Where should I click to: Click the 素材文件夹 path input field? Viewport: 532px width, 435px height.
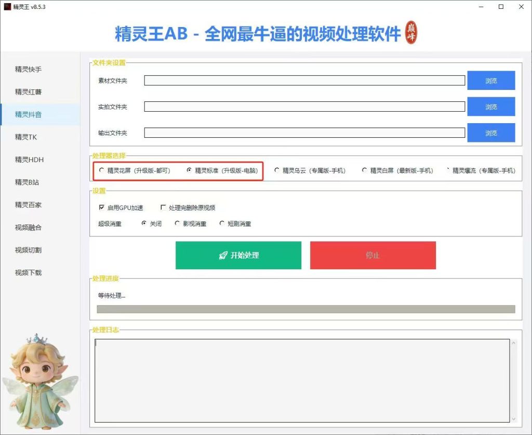click(304, 81)
